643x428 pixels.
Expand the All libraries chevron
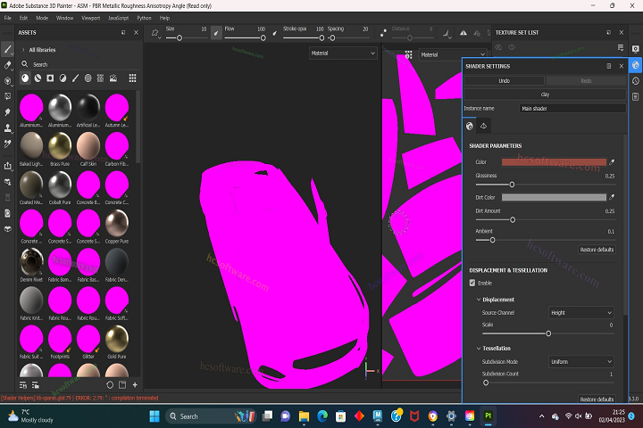23,50
